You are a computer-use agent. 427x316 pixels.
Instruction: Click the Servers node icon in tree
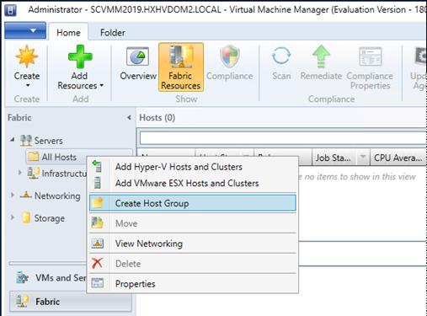click(x=26, y=141)
